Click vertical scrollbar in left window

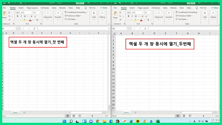(x=109, y=71)
